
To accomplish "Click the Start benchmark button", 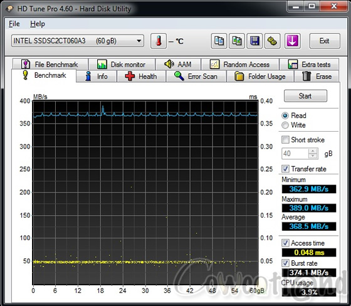I will (x=305, y=96).
